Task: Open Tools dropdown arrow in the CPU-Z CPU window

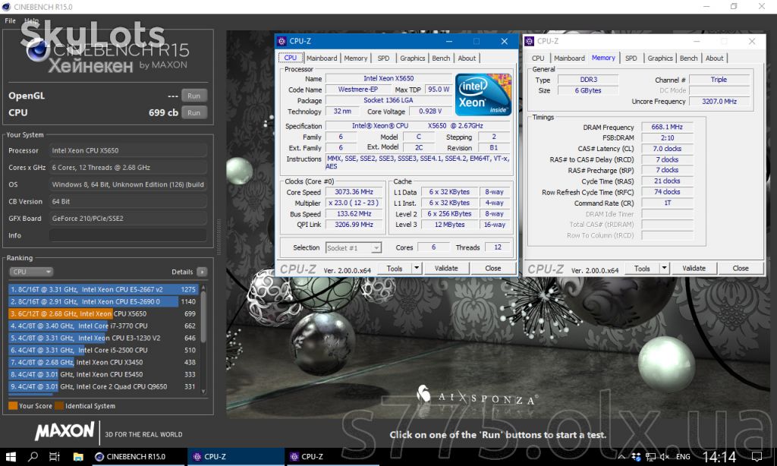Action: tap(417, 268)
